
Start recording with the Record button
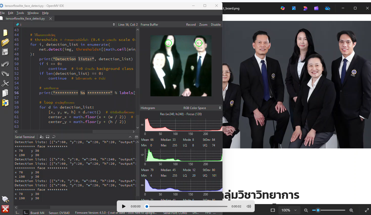(191, 24)
